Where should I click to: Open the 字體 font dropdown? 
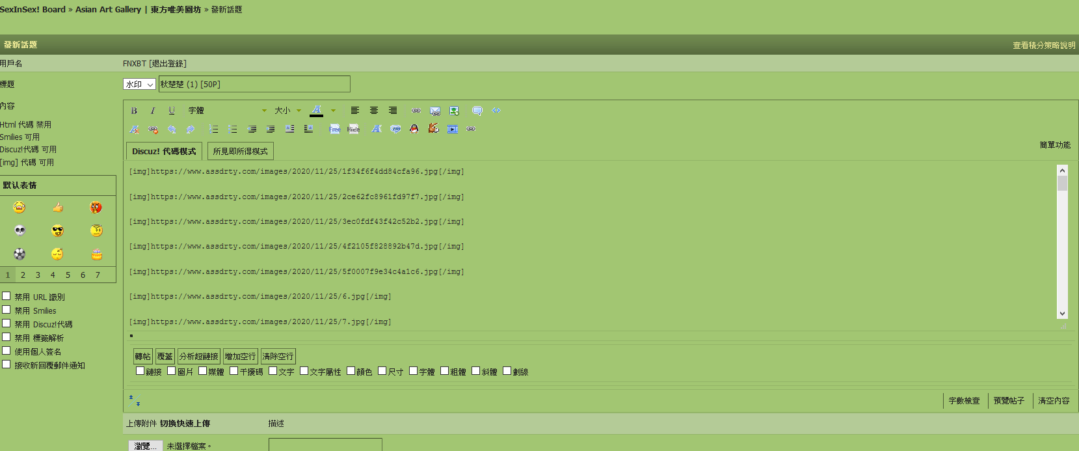point(227,111)
